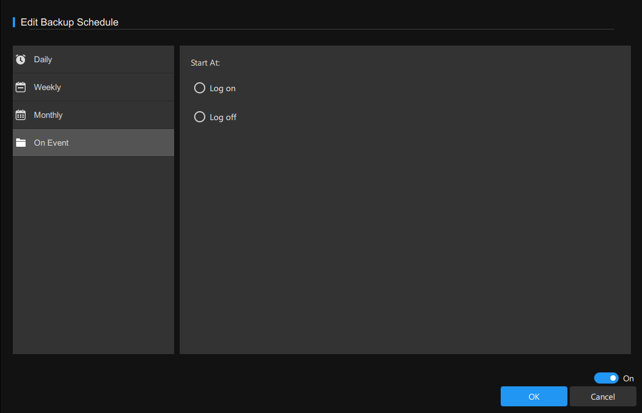Click the Log off label text
This screenshot has height=413, width=642.
click(x=223, y=117)
